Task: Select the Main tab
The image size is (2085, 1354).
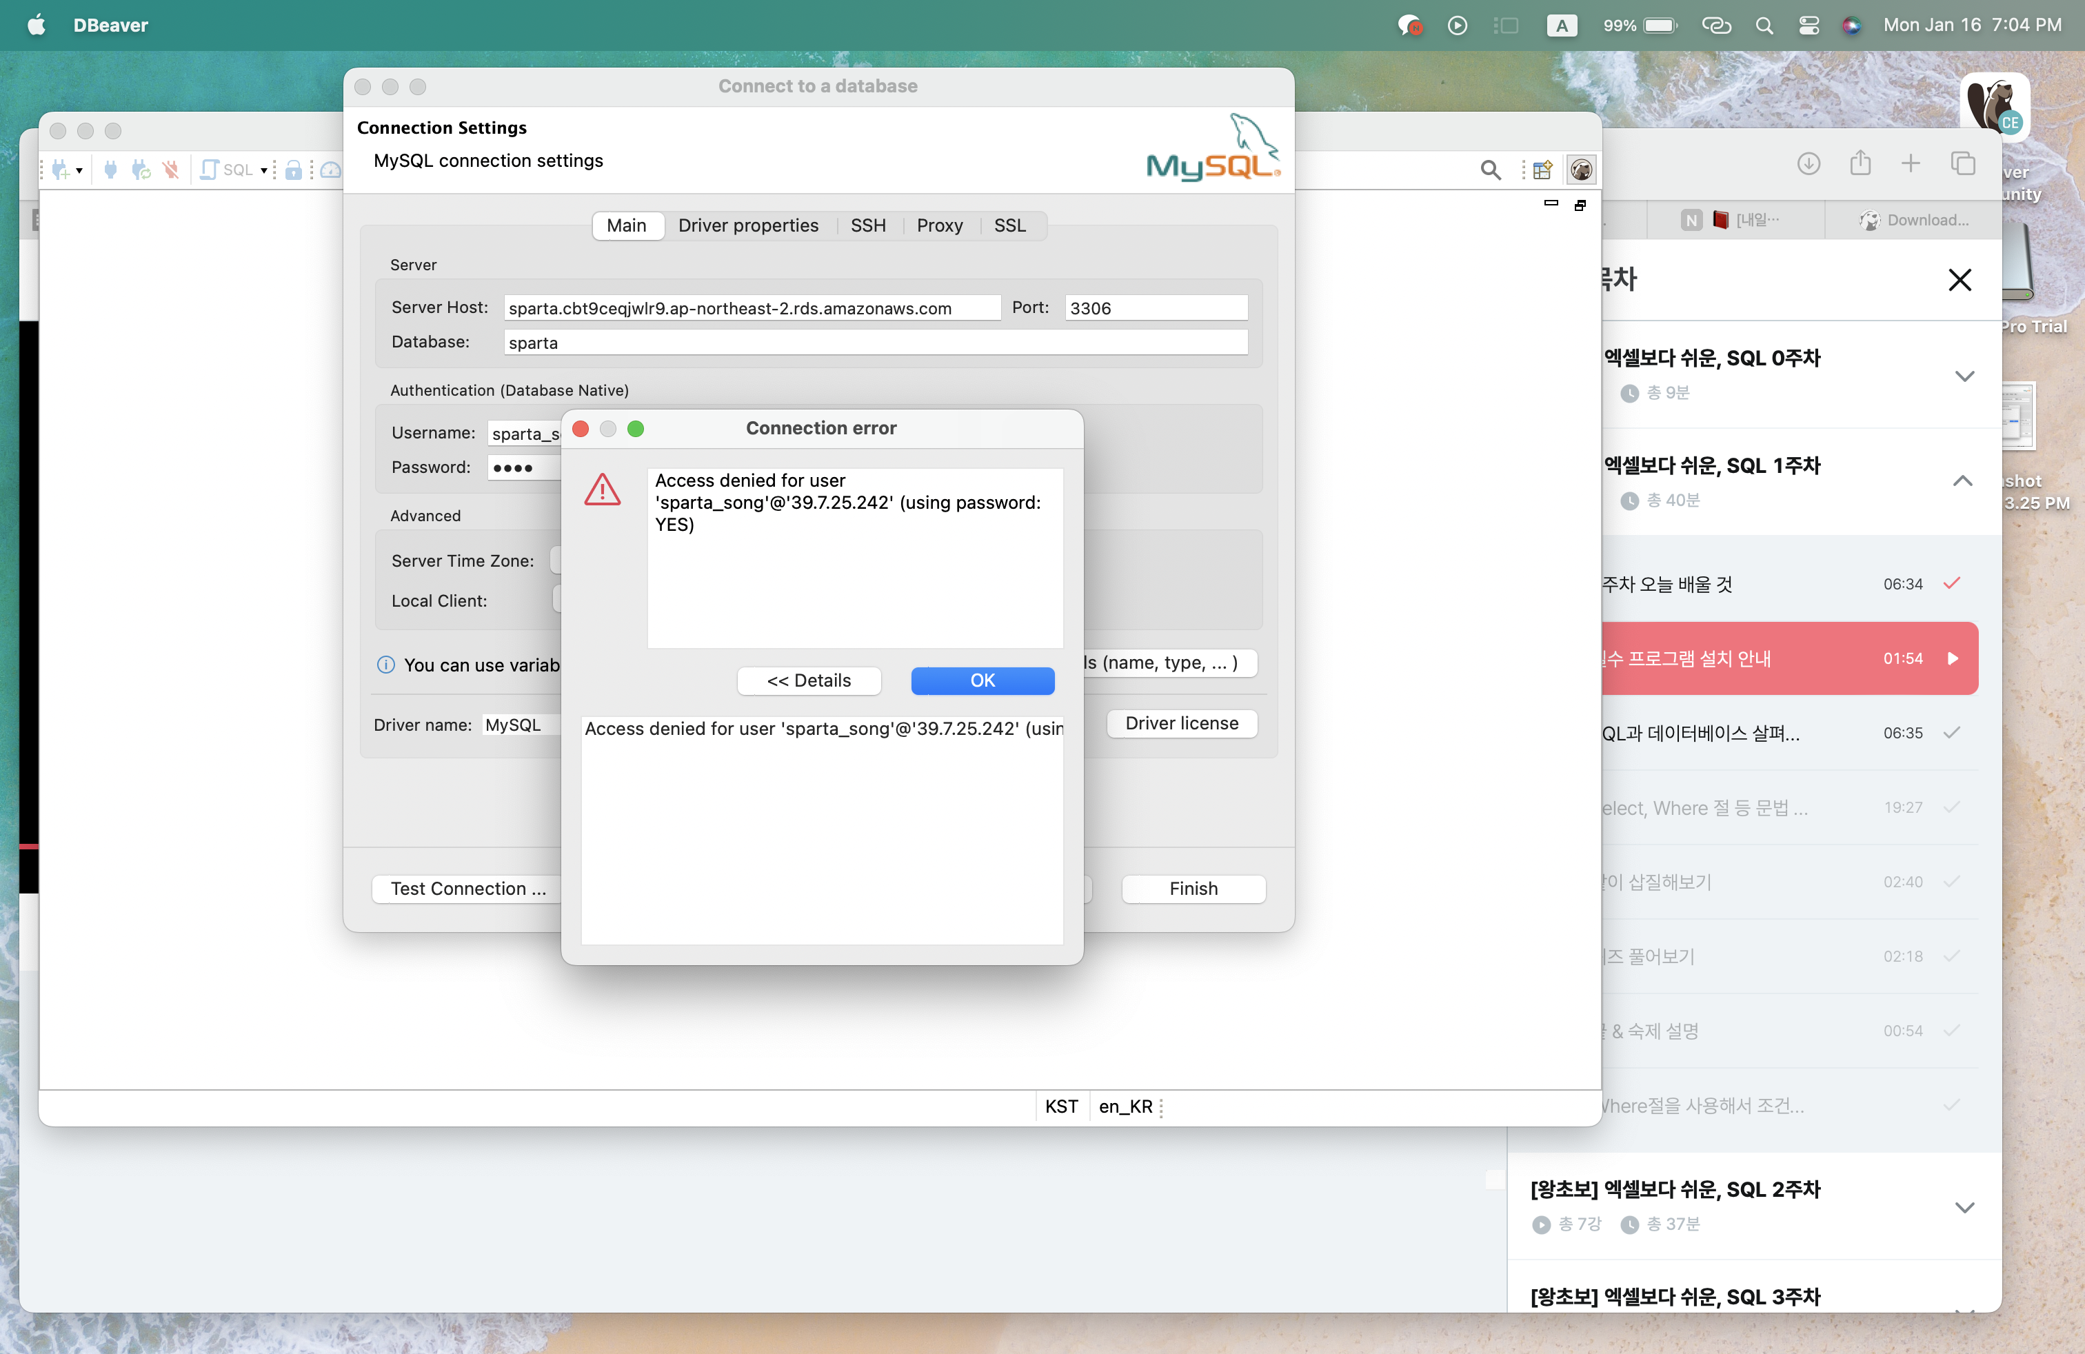Action: [x=627, y=225]
